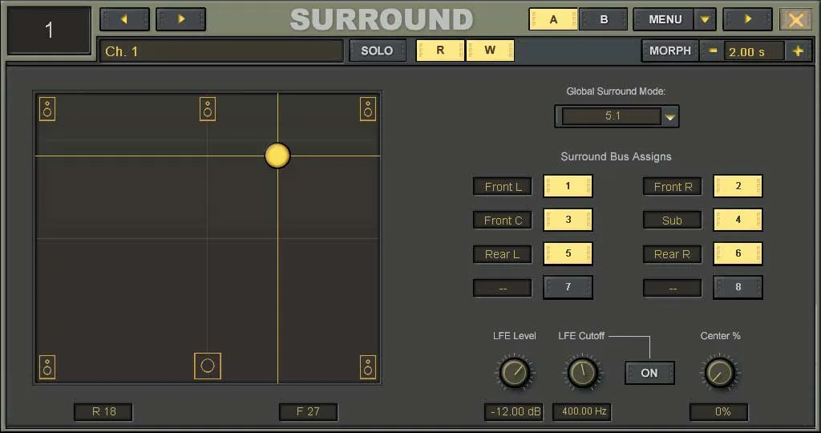Click the MORPH button
The image size is (821, 433).
[670, 51]
